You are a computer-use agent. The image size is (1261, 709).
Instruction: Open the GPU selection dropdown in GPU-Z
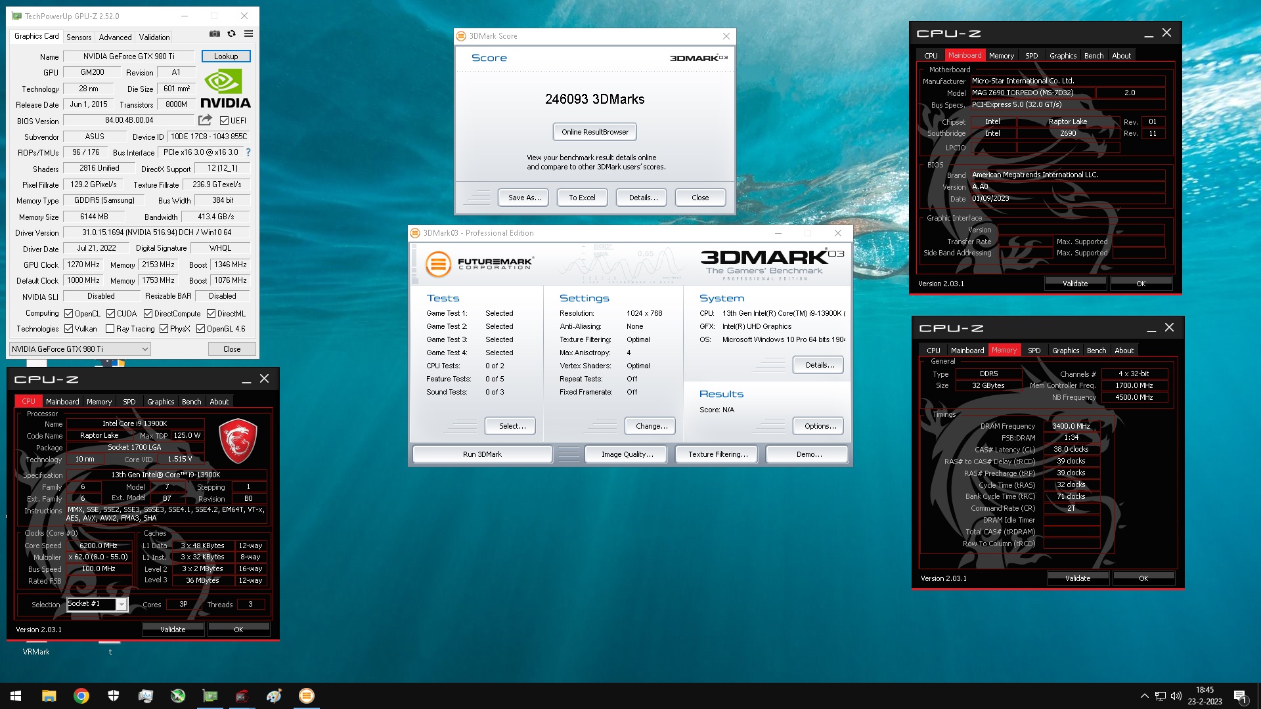coord(80,349)
